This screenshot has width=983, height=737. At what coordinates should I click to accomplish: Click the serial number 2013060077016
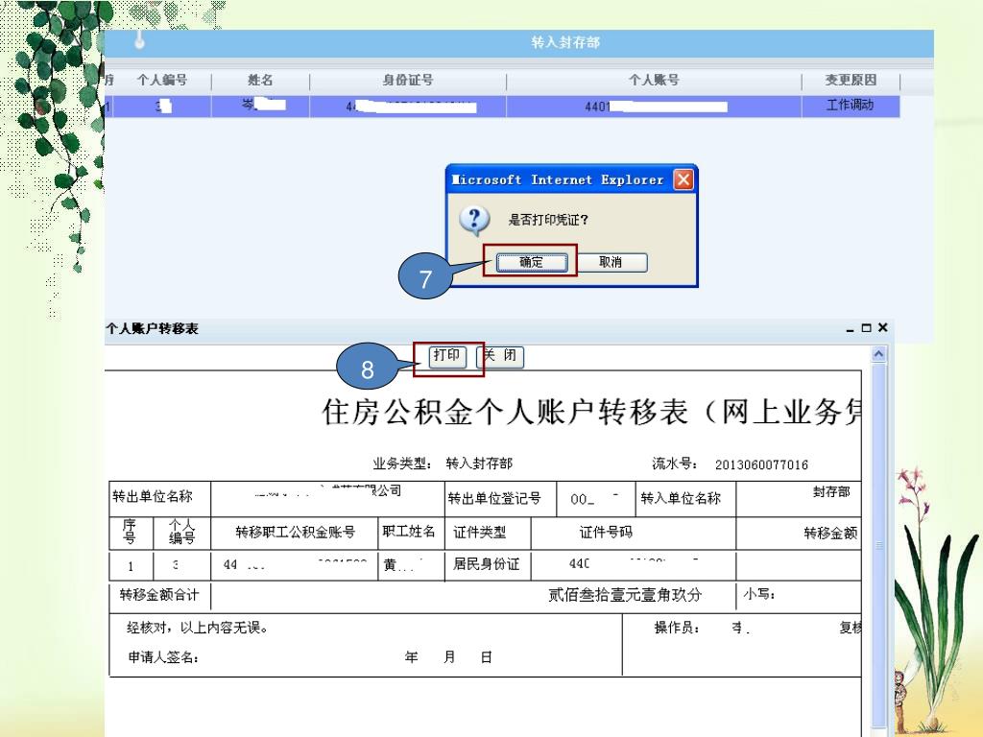pyautogui.click(x=761, y=465)
